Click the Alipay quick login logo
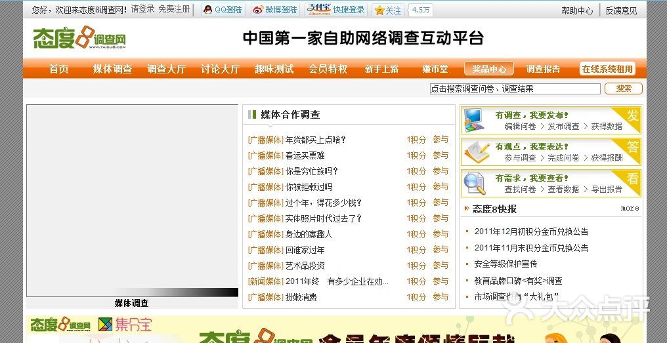The image size is (667, 343). pyautogui.click(x=318, y=9)
